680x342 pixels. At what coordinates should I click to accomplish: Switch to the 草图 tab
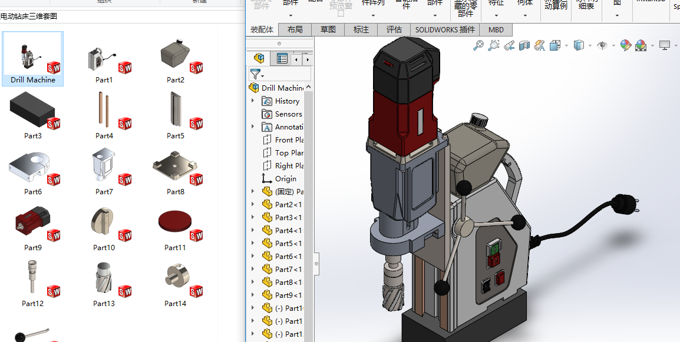click(328, 29)
